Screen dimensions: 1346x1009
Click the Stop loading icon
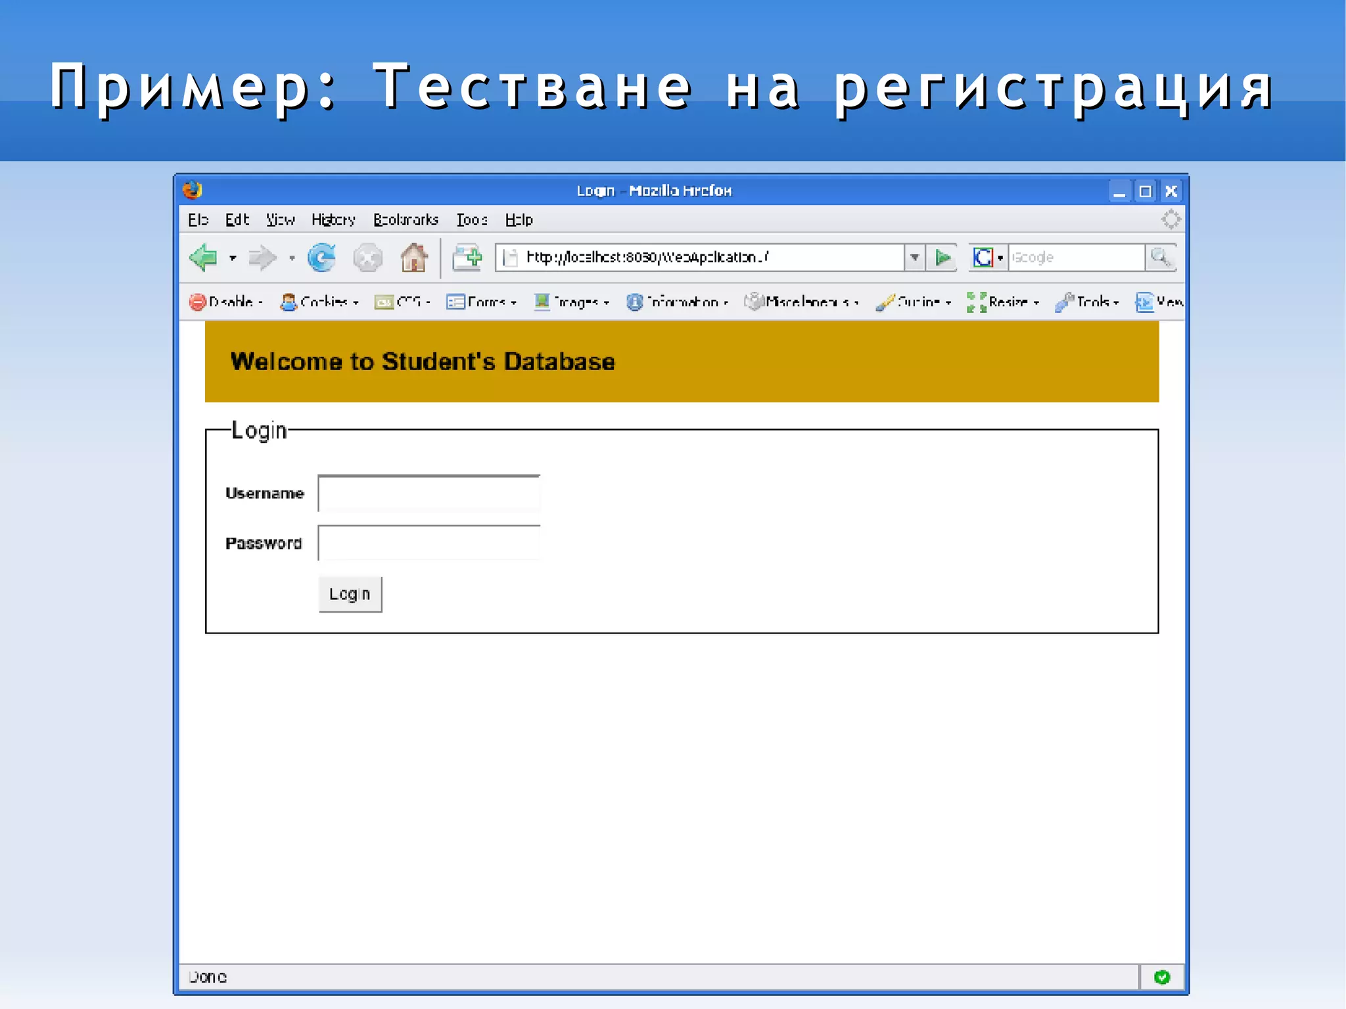pyautogui.click(x=367, y=258)
